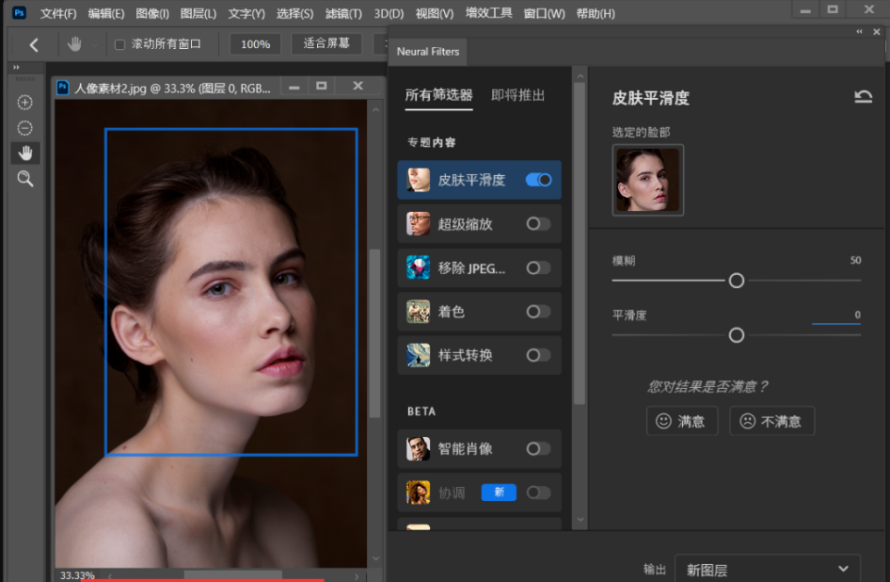890x582 pixels.
Task: Click the 满意 feedback button
Action: 682,421
